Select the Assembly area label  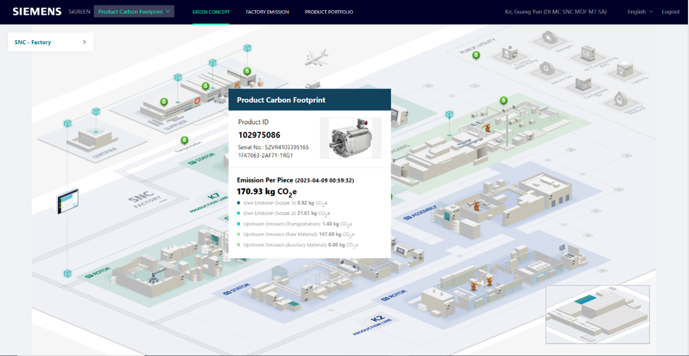tap(421, 213)
